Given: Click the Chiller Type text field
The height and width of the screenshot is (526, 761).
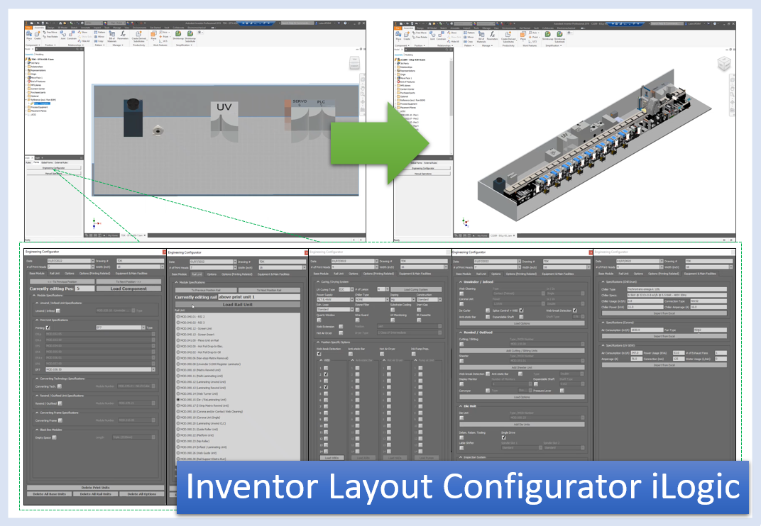Looking at the screenshot, I should (677, 289).
